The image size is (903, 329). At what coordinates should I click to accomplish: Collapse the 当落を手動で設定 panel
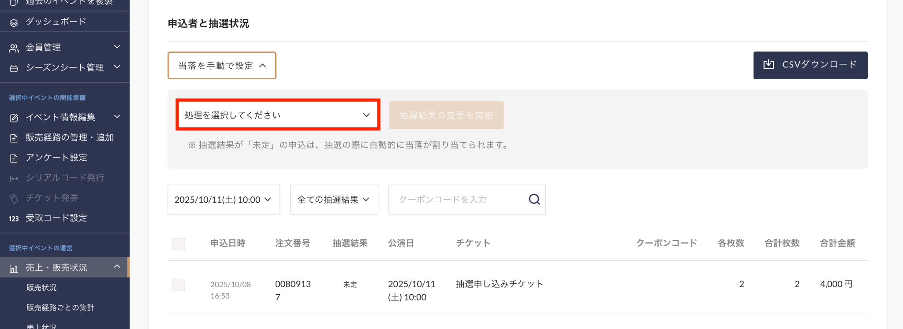(x=222, y=66)
